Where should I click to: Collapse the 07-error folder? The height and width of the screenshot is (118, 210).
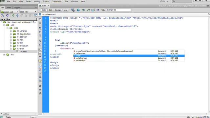click(x=11, y=49)
